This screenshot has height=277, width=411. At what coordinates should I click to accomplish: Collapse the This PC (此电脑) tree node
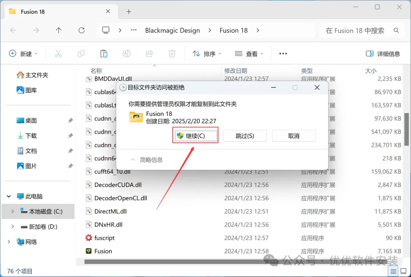pyautogui.click(x=9, y=196)
